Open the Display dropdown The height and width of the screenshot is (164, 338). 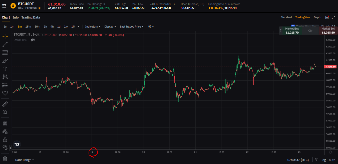tap(110, 27)
